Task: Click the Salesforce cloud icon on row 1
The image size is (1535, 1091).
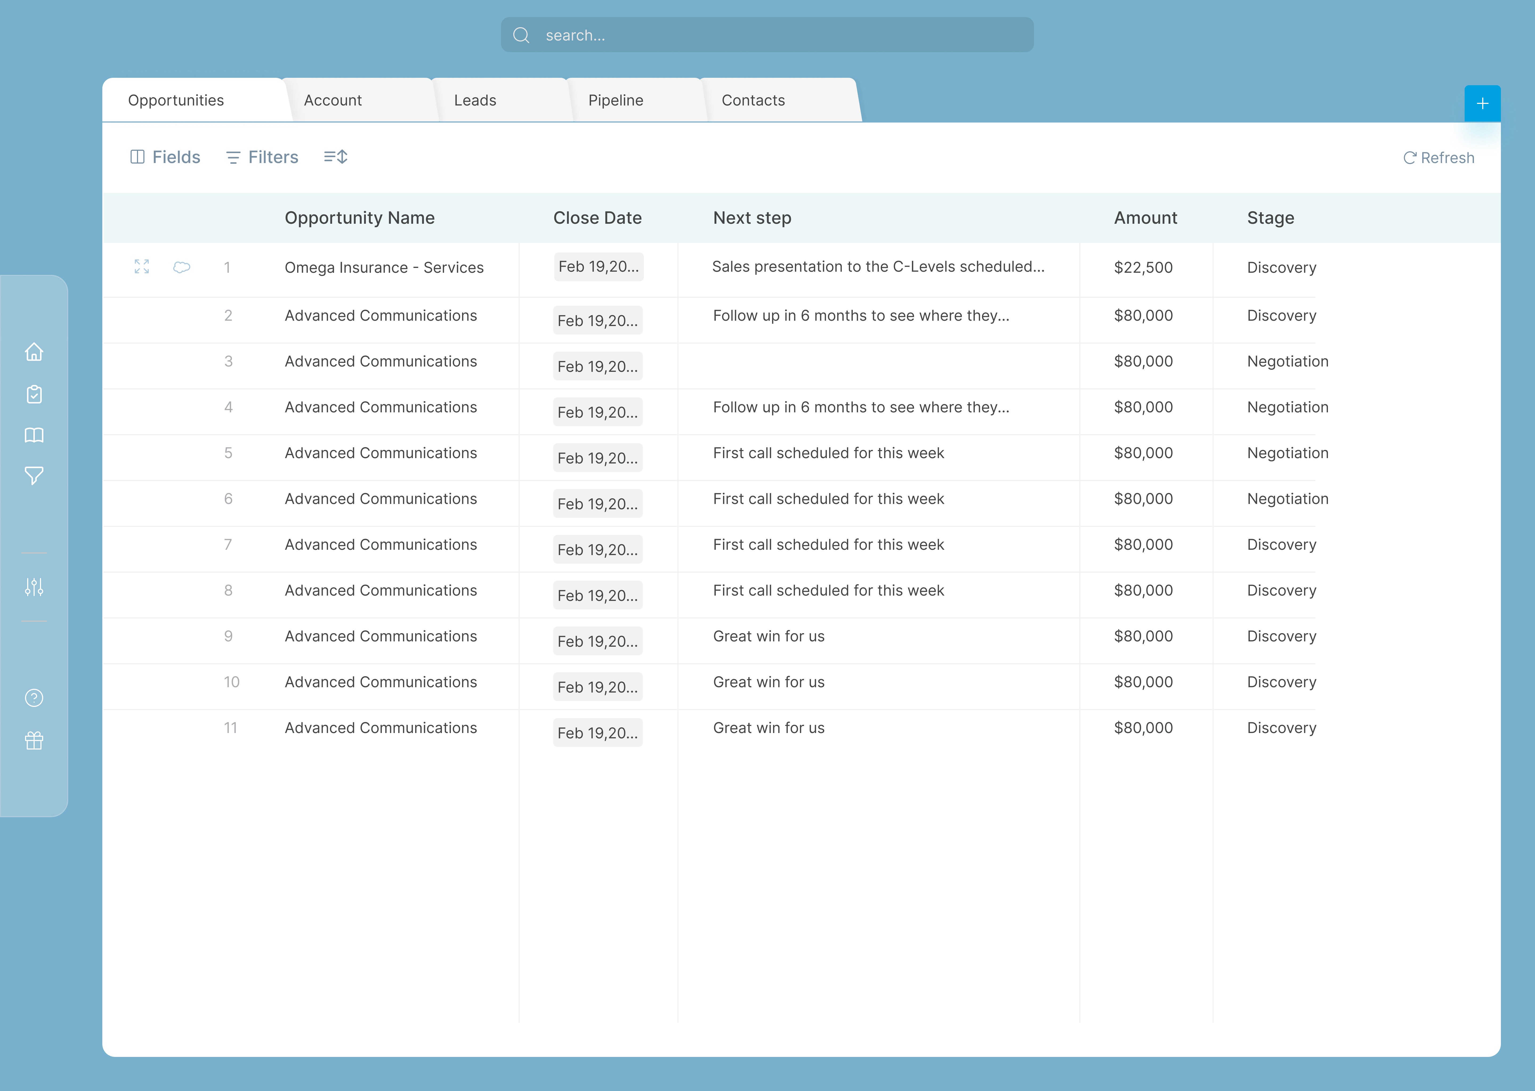Action: point(181,267)
